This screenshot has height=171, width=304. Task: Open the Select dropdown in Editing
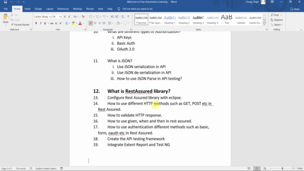[276, 25]
